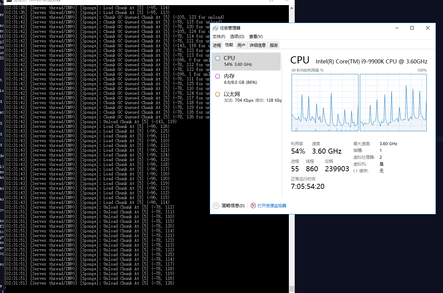Click the 以太网 ring graph icon in the sidebar

tap(217, 94)
